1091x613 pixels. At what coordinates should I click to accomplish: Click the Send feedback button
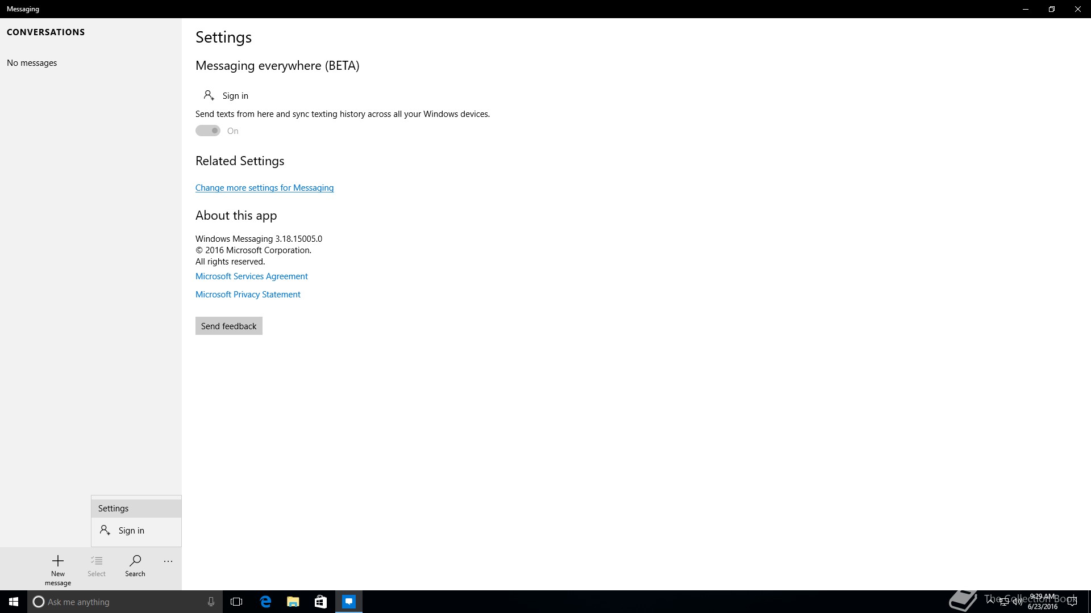click(x=229, y=326)
